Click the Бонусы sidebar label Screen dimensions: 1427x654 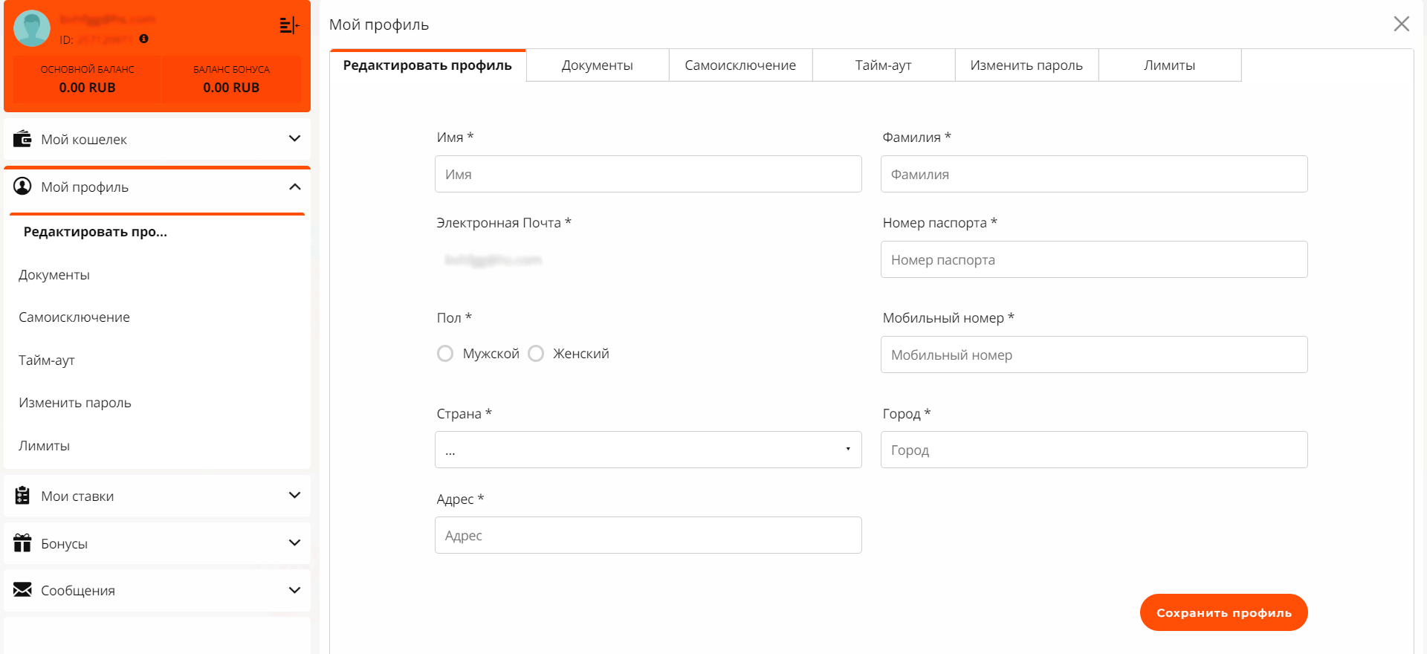point(64,544)
